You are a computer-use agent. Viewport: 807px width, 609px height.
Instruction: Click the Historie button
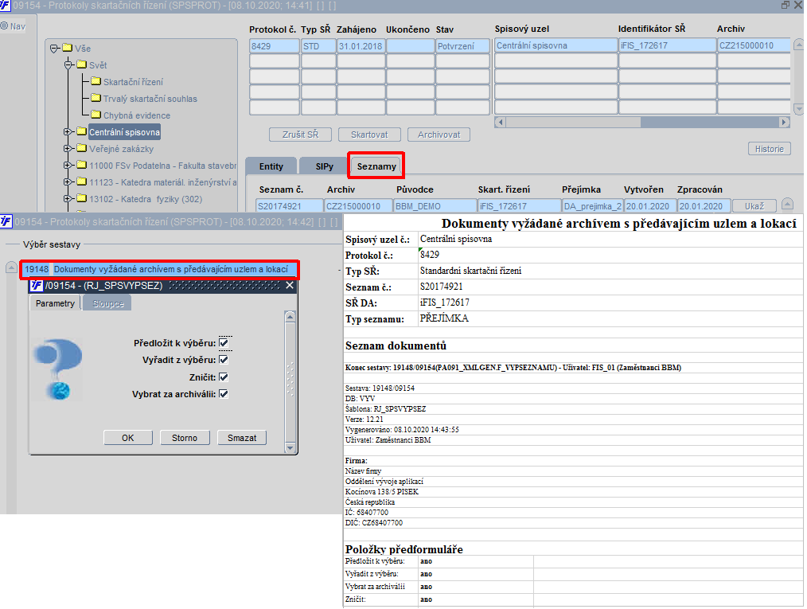[x=769, y=149]
